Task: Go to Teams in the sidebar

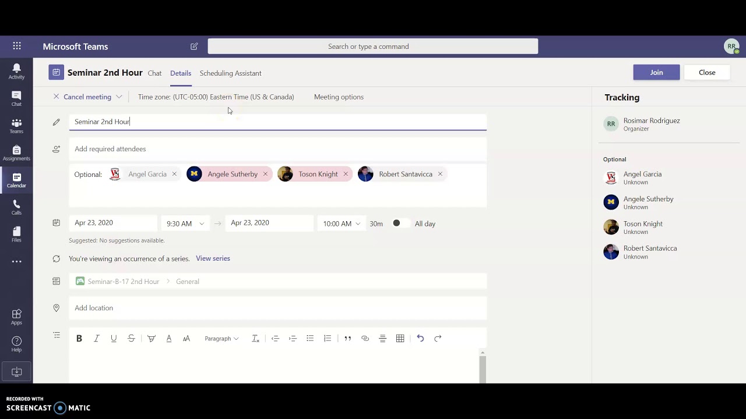Action: [16, 126]
